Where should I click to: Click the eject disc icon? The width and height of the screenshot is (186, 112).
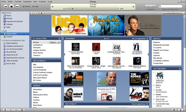[x=181, y=110]
